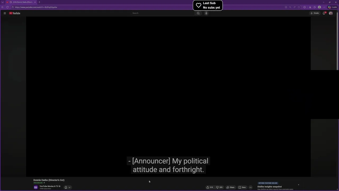Toggle channel notification bell
This screenshot has height=191, width=339.
click(66, 187)
